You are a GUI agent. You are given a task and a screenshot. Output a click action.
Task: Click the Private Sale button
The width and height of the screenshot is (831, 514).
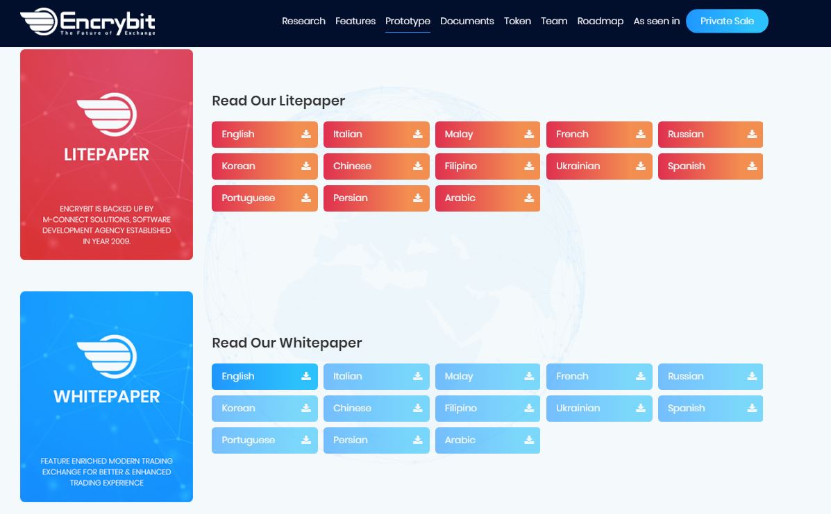(x=727, y=22)
